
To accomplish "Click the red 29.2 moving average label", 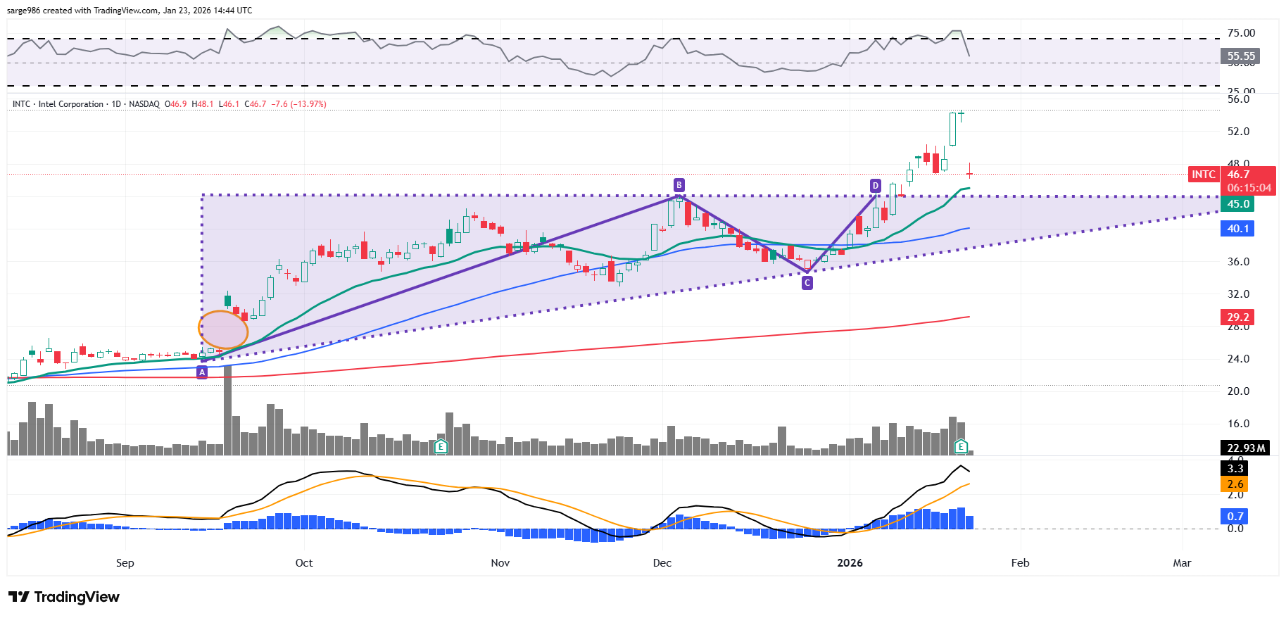I will pyautogui.click(x=1238, y=317).
